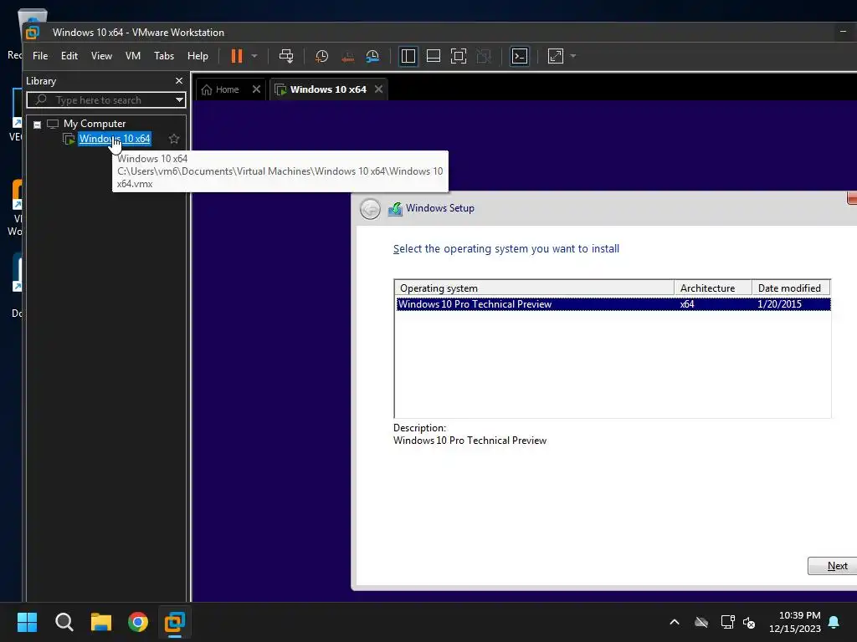Select Windows 10 x64 in library tree

coord(114,139)
